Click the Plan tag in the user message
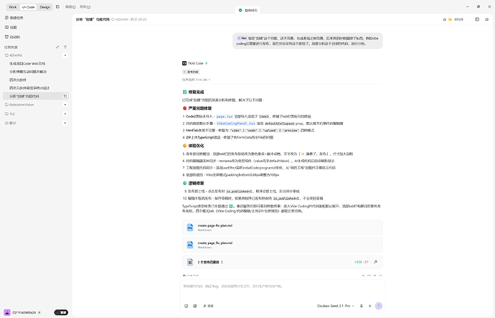This screenshot has height=318, width=495. (x=242, y=38)
